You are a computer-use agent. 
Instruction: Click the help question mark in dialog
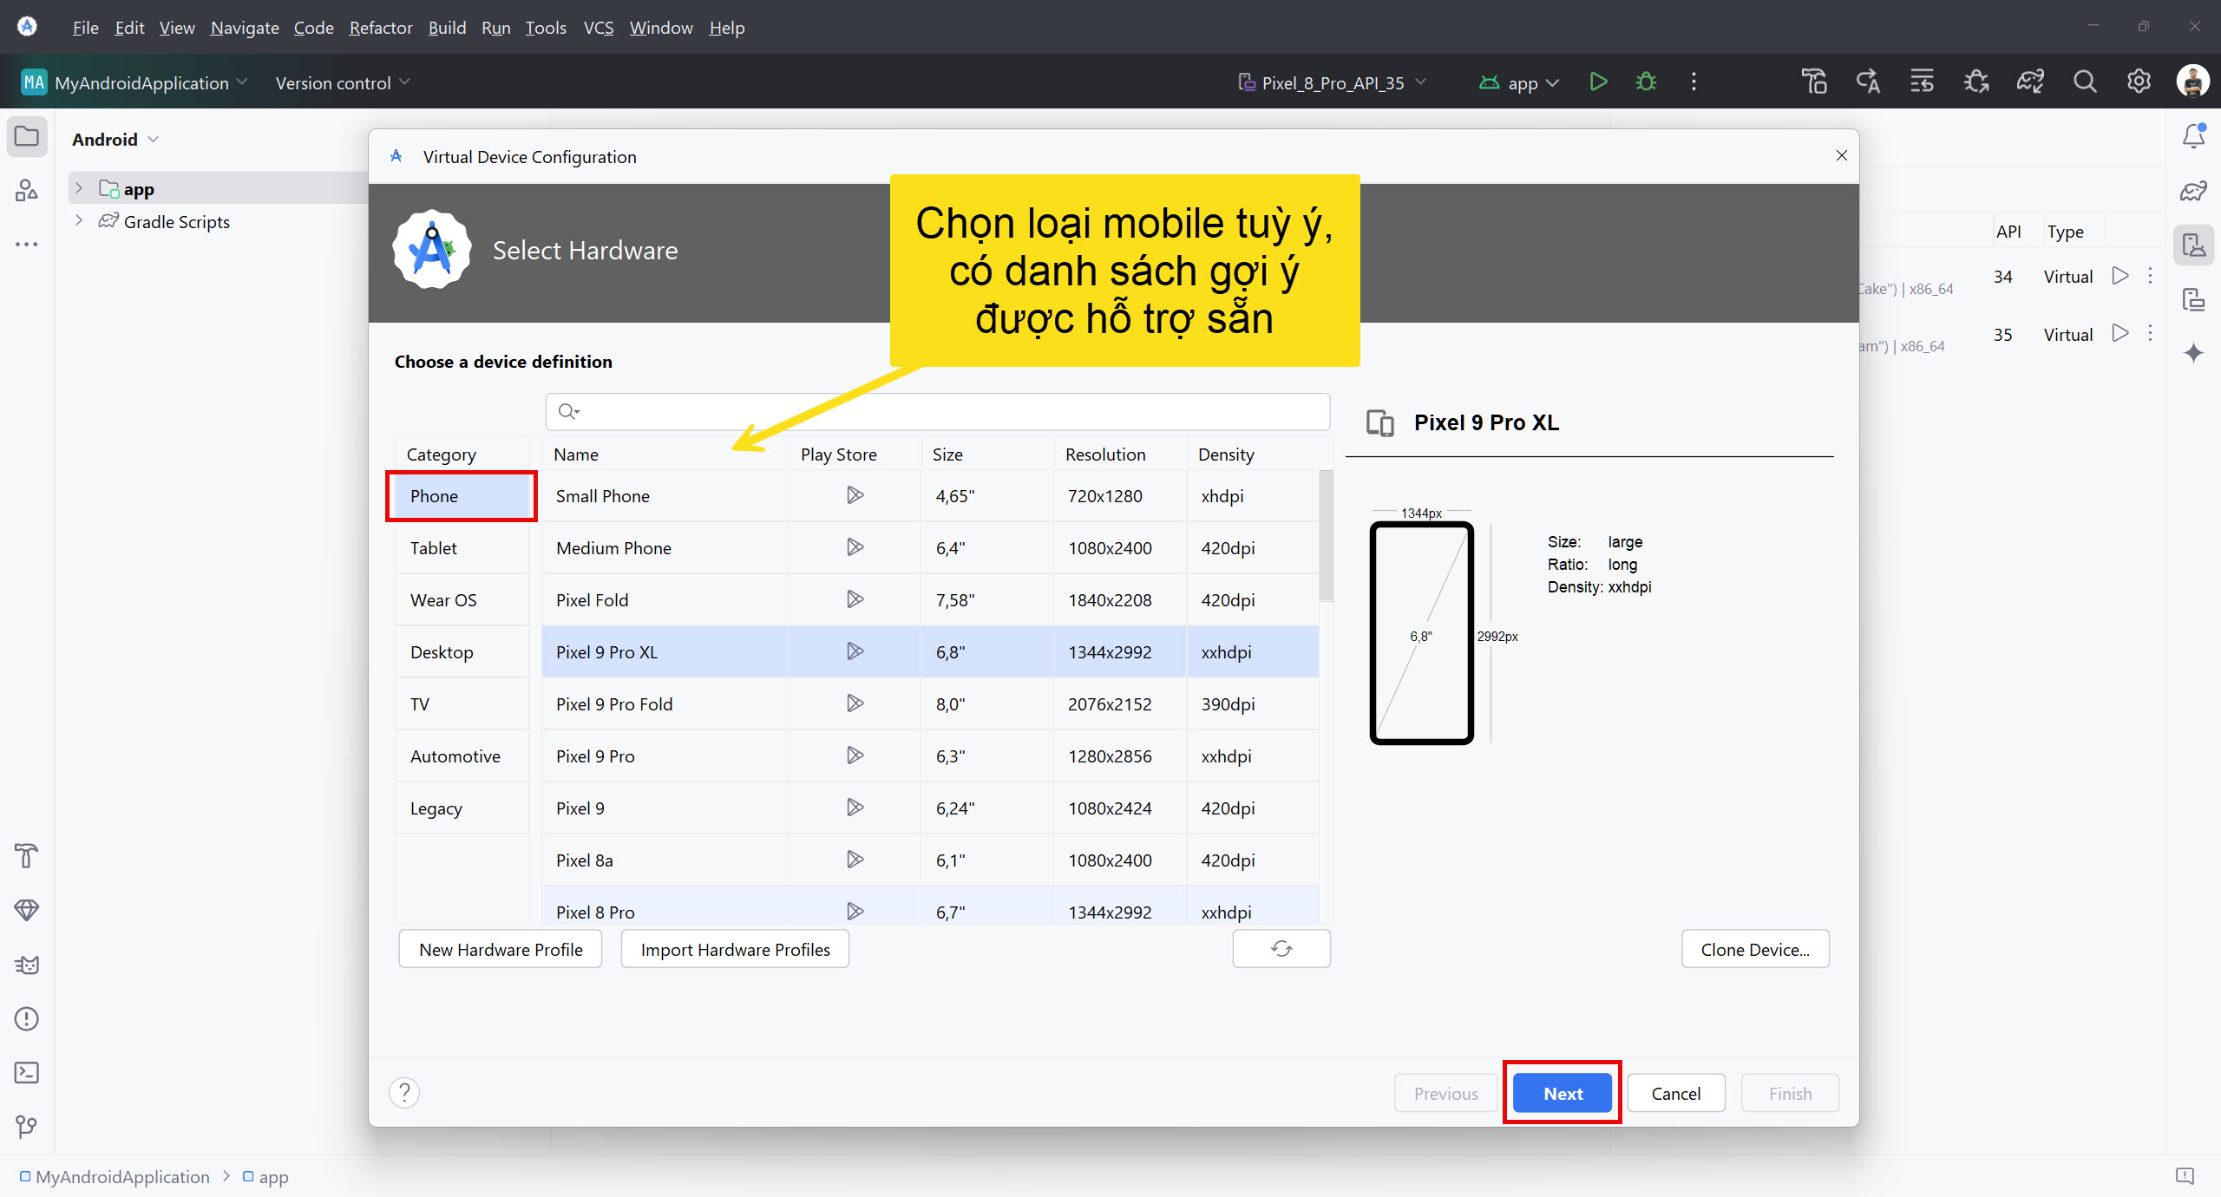404,1093
